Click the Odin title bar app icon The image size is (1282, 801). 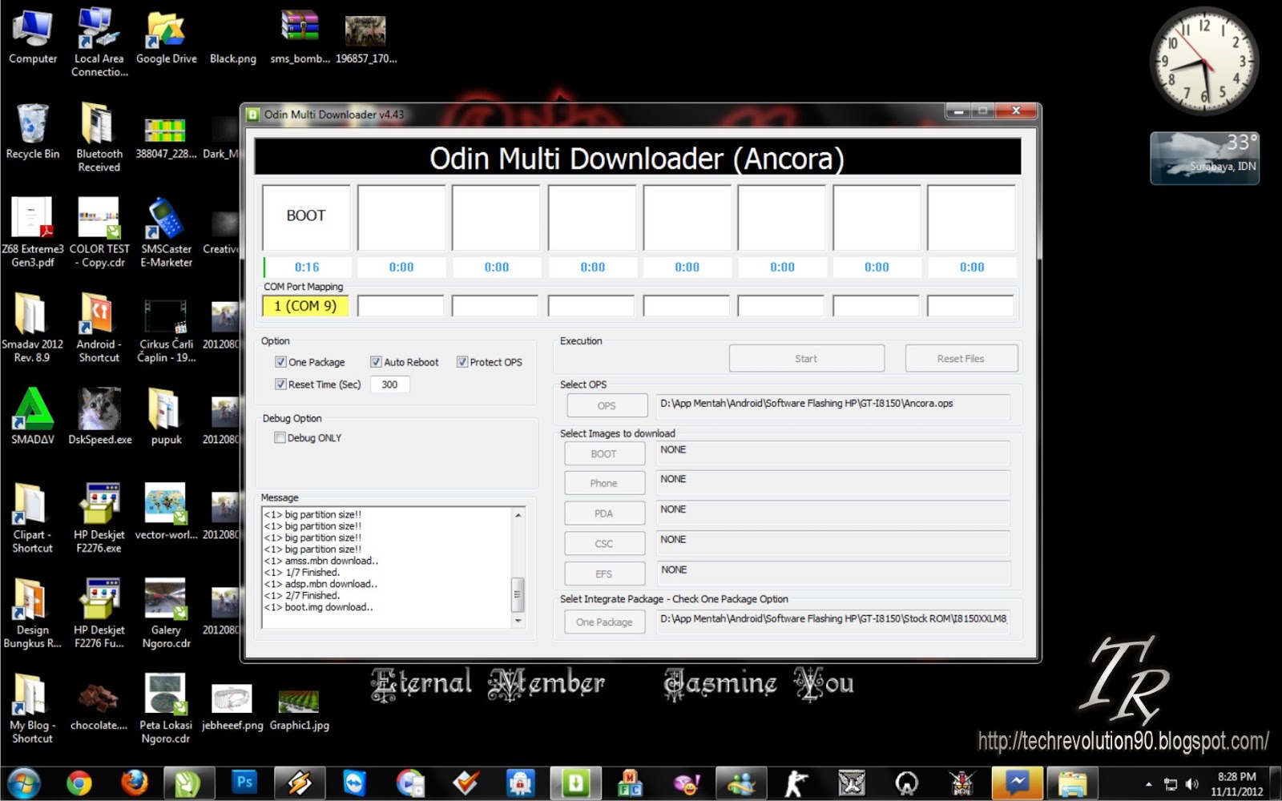[x=253, y=115]
